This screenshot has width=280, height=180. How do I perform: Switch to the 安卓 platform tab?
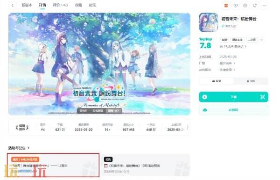(x=217, y=81)
